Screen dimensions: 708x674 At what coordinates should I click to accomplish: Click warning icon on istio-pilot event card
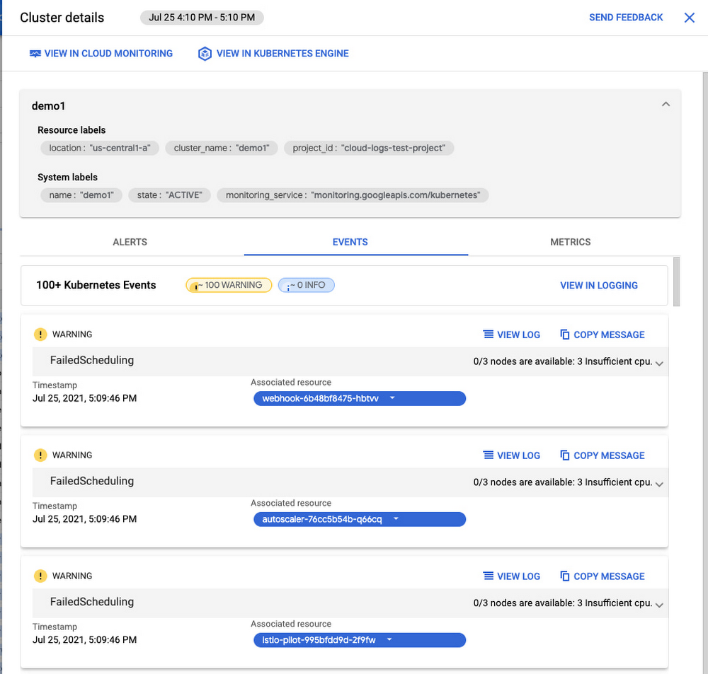40,576
